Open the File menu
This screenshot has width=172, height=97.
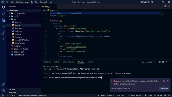click(x=7, y=2)
